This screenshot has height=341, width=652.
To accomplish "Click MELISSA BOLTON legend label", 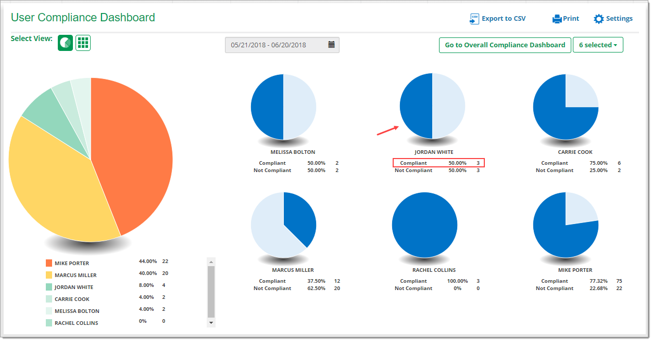I will [77, 311].
